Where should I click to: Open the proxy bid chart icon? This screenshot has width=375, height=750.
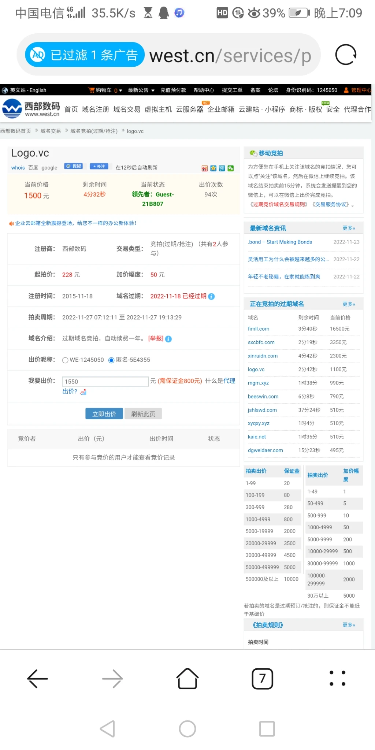click(x=83, y=392)
